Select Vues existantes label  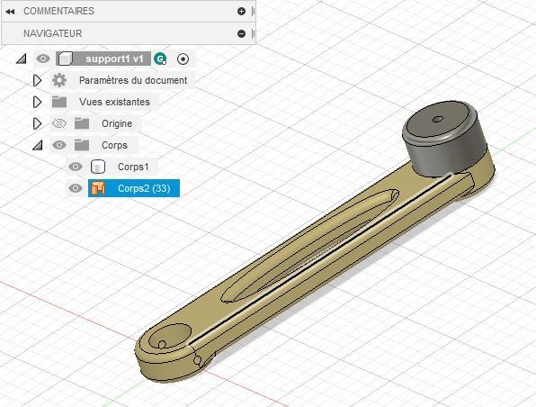pos(114,102)
